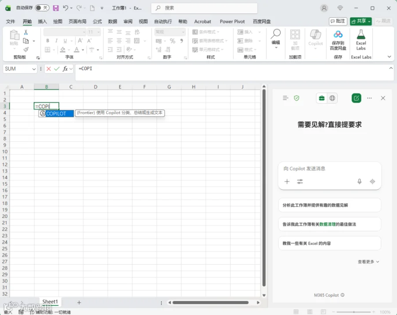Image resolution: width=397 pixels, height=315 pixels.
Task: Create a new file from quick access toolbar
Action: coord(92,8)
